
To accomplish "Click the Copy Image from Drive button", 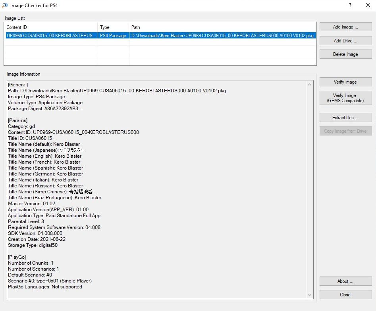I will tap(345, 131).
